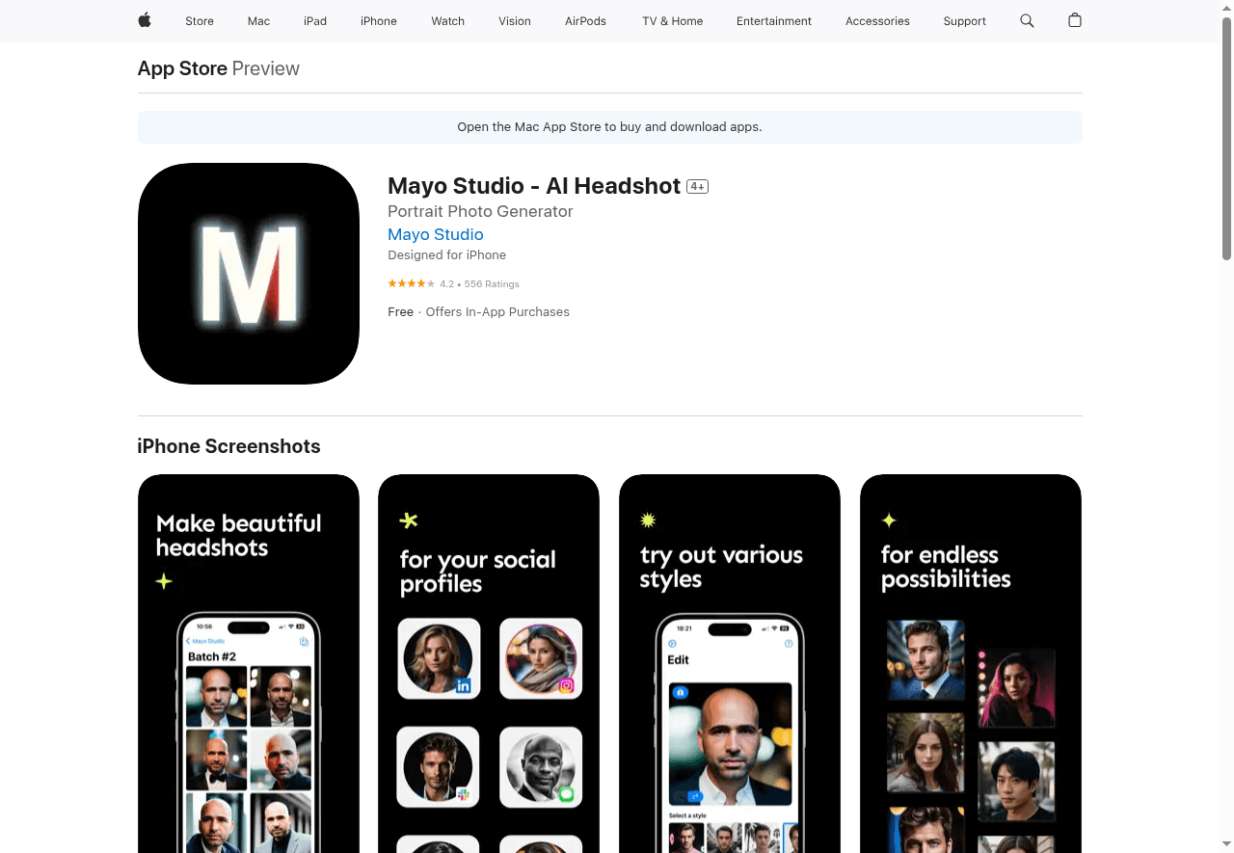Click the Instagram badge on the scarf portrait
1234x853 pixels.
pyautogui.click(x=567, y=684)
